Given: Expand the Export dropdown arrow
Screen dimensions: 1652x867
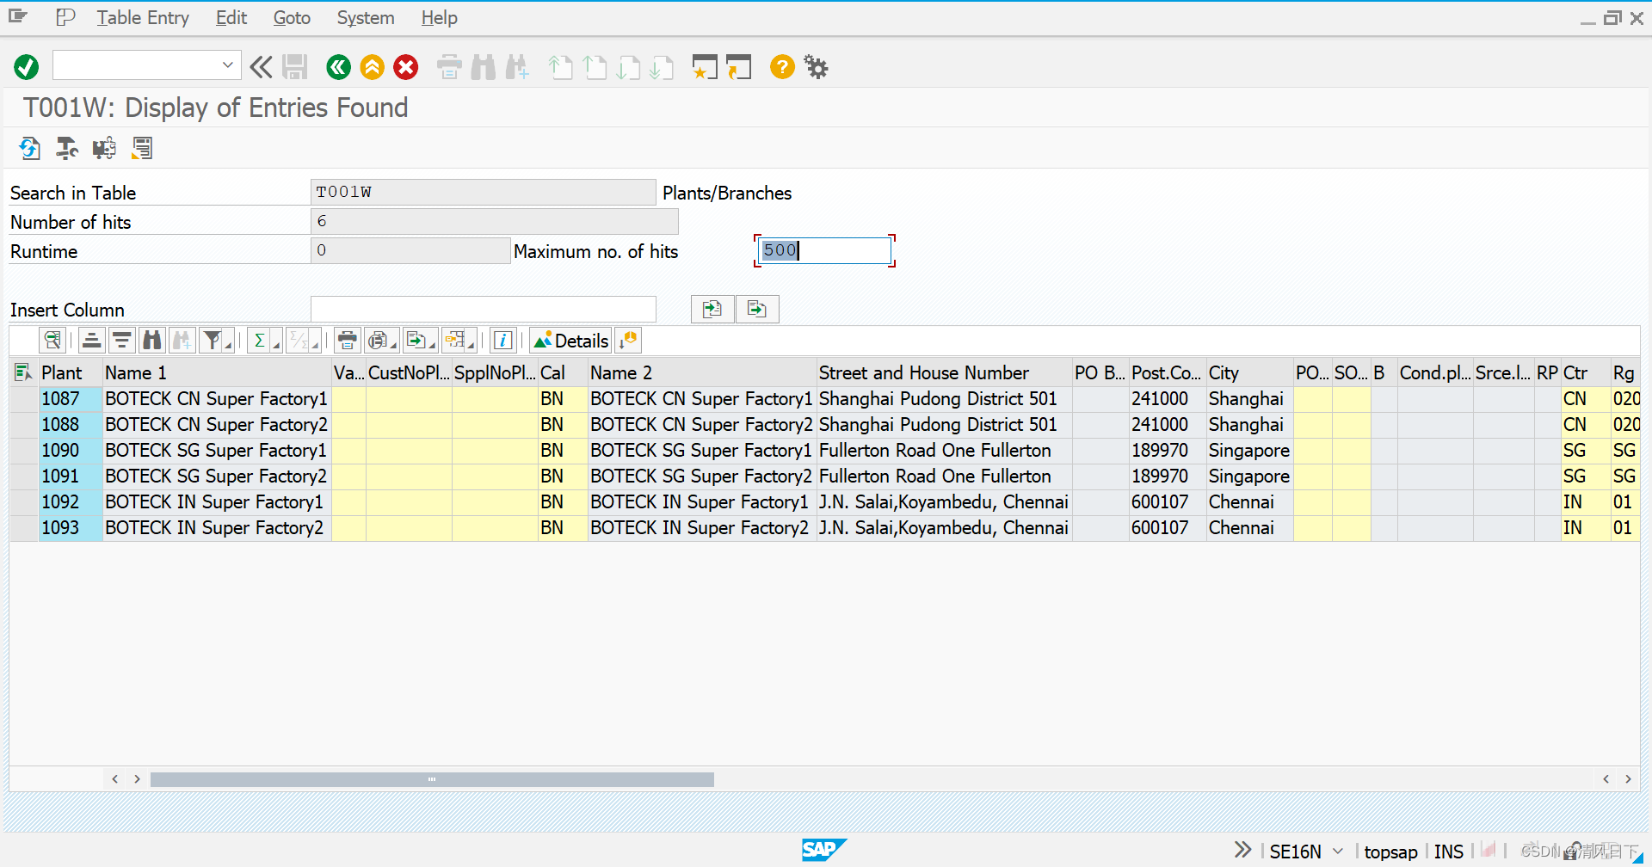Looking at the screenshot, I should (432, 344).
